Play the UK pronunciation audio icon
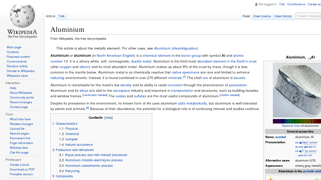The image size is (321, 180). [301, 143]
